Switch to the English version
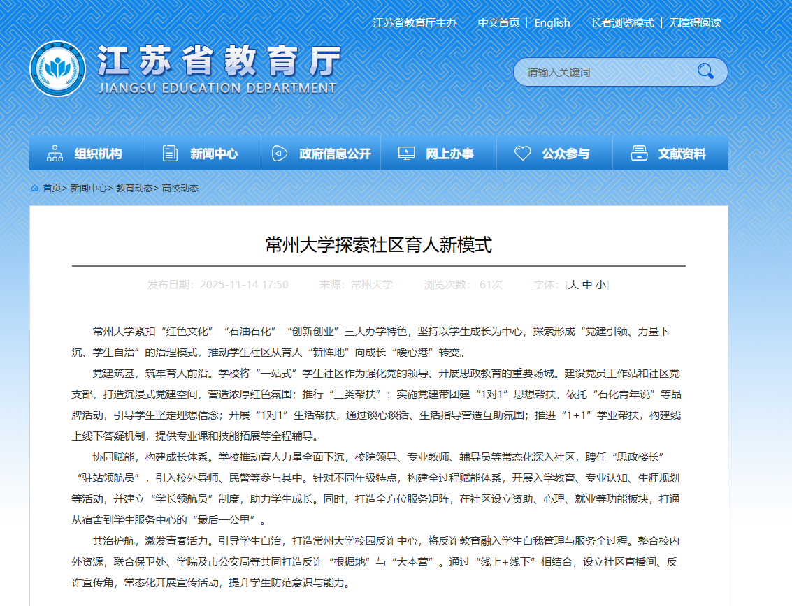 [x=552, y=23]
